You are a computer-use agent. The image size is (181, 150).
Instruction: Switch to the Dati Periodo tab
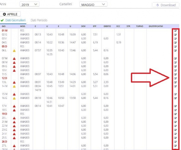[x=39, y=20]
